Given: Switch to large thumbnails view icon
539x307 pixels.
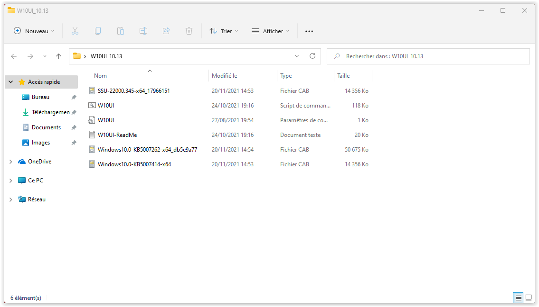Looking at the screenshot, I should pyautogui.click(x=529, y=298).
